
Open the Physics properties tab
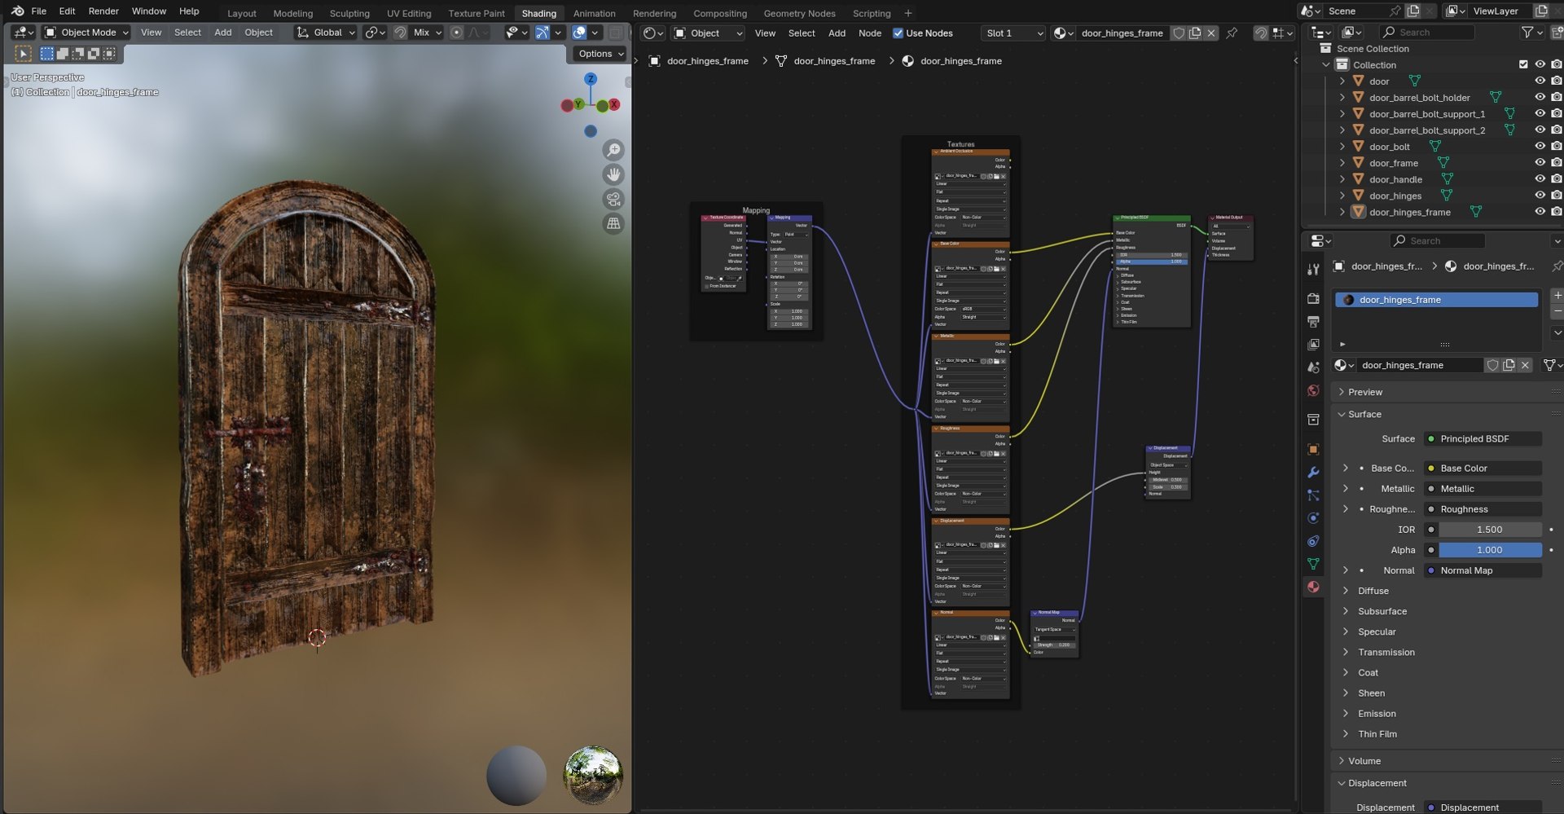(1313, 517)
